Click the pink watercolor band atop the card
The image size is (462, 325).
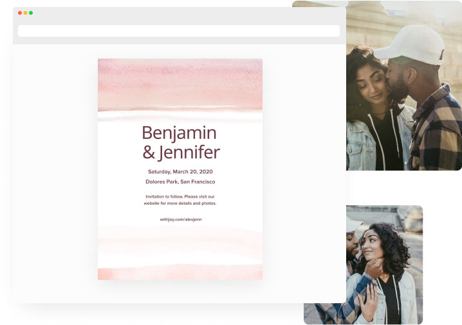(x=180, y=86)
